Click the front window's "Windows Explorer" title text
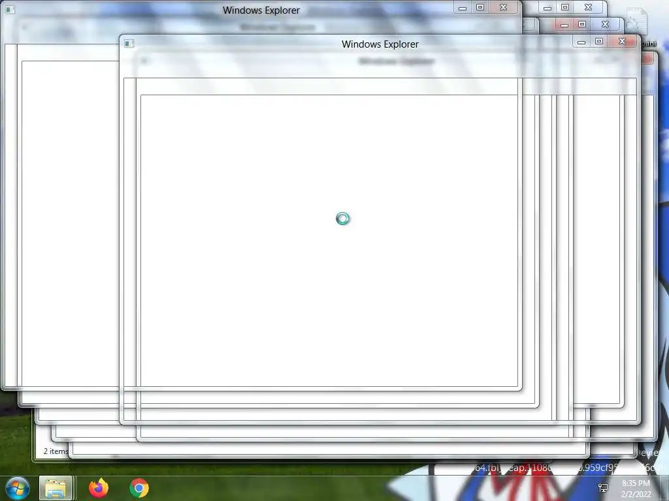Image resolution: width=669 pixels, height=501 pixels. pos(380,44)
